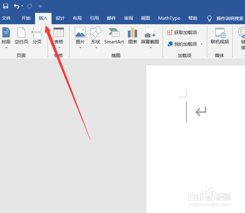The width and height of the screenshot is (245, 213).
Task: Click the 操作说明搜索 search box
Action: 230,19
